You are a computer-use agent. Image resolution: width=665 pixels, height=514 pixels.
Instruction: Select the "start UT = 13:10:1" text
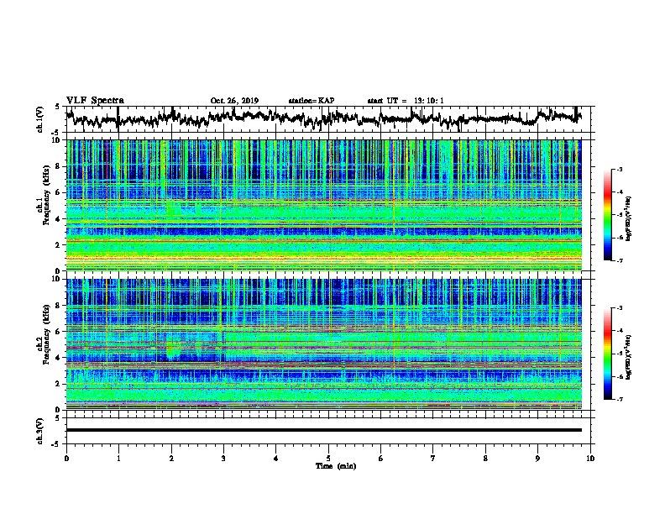406,101
